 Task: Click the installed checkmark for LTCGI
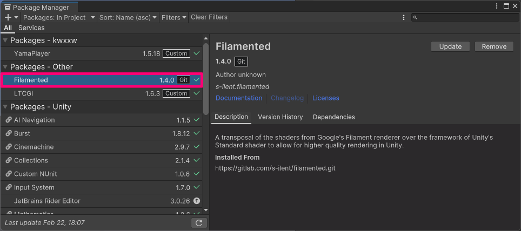197,93
